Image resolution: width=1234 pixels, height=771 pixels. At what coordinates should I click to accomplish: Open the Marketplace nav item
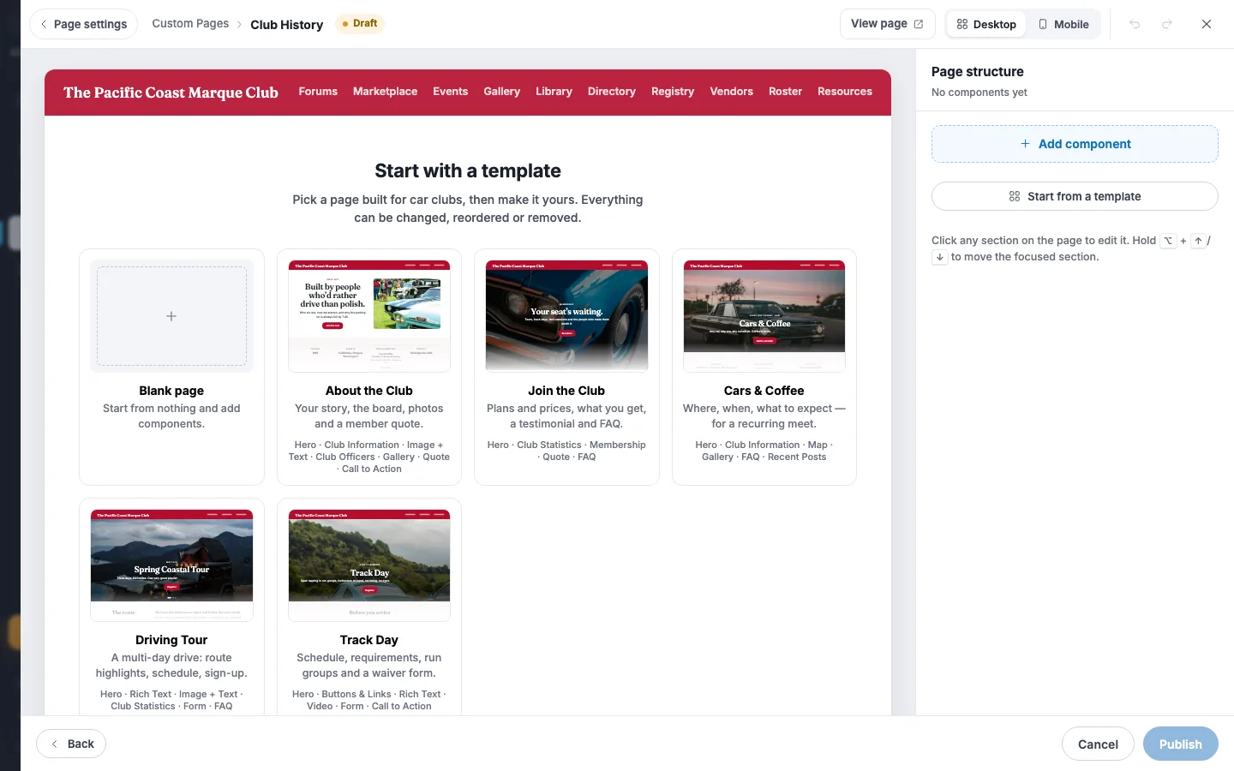385,92
